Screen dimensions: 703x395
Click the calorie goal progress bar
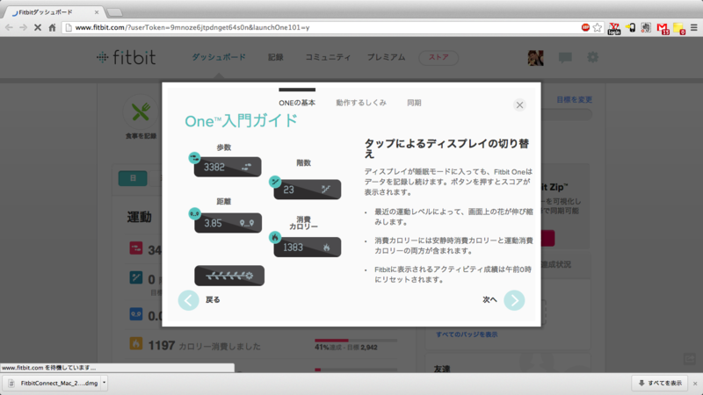click(x=356, y=341)
